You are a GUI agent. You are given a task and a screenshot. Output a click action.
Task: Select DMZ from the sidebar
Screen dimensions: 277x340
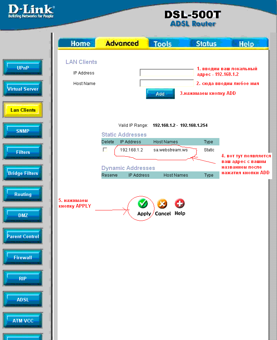point(23,215)
